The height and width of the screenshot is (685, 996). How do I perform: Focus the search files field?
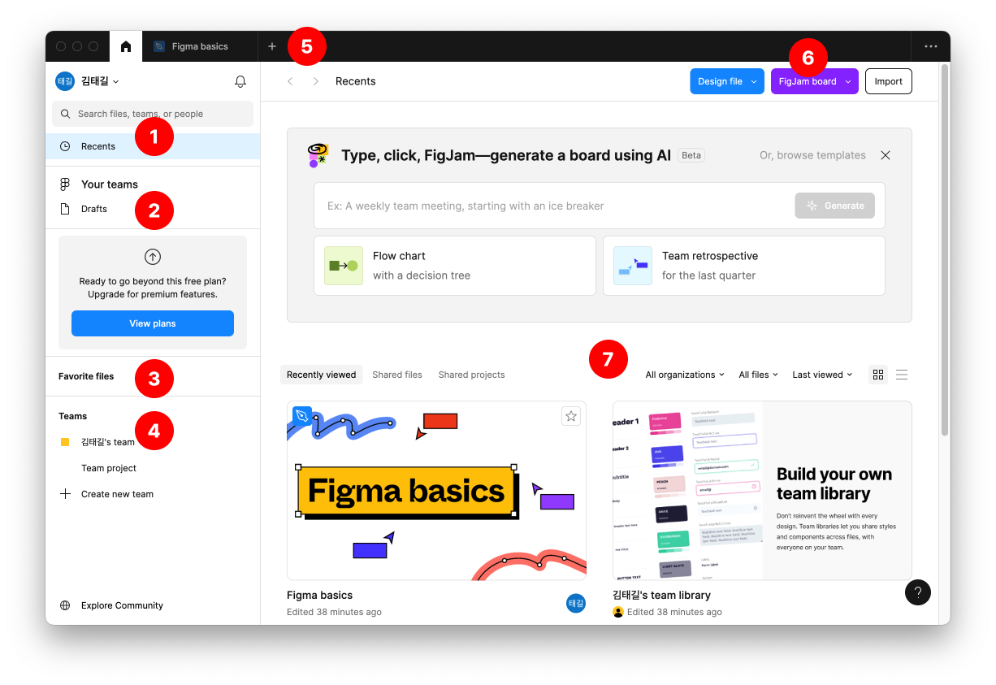pos(153,114)
